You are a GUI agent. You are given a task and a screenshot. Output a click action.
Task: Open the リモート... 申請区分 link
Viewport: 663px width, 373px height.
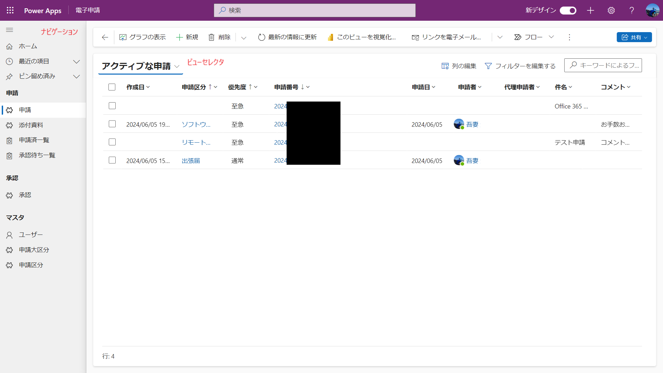(196, 142)
